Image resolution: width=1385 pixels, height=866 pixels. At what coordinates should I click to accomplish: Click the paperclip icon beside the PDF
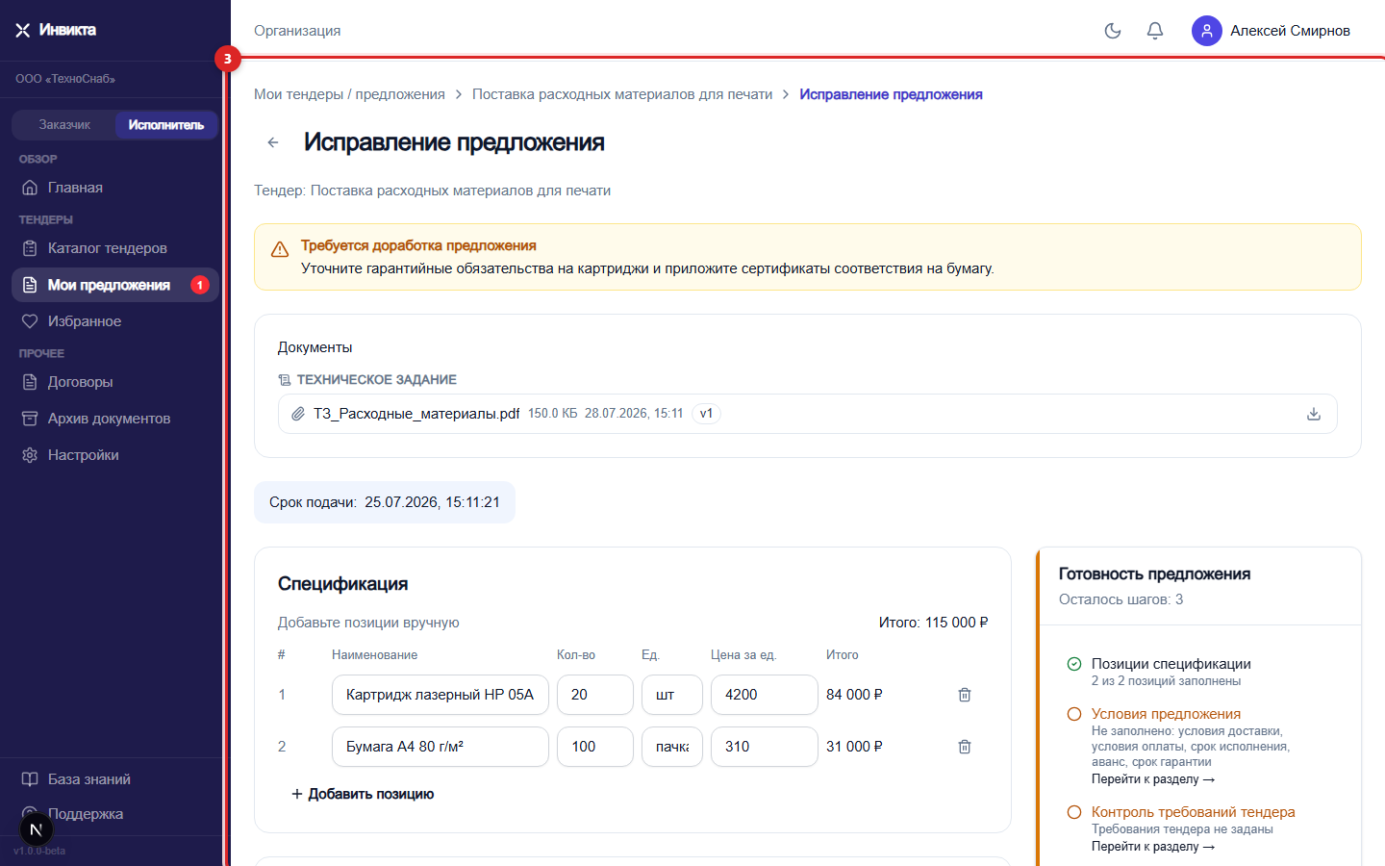(298, 414)
